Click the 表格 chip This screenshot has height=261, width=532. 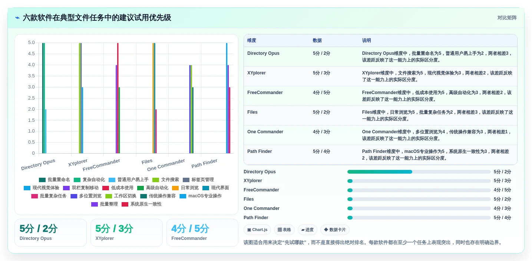[284, 230]
